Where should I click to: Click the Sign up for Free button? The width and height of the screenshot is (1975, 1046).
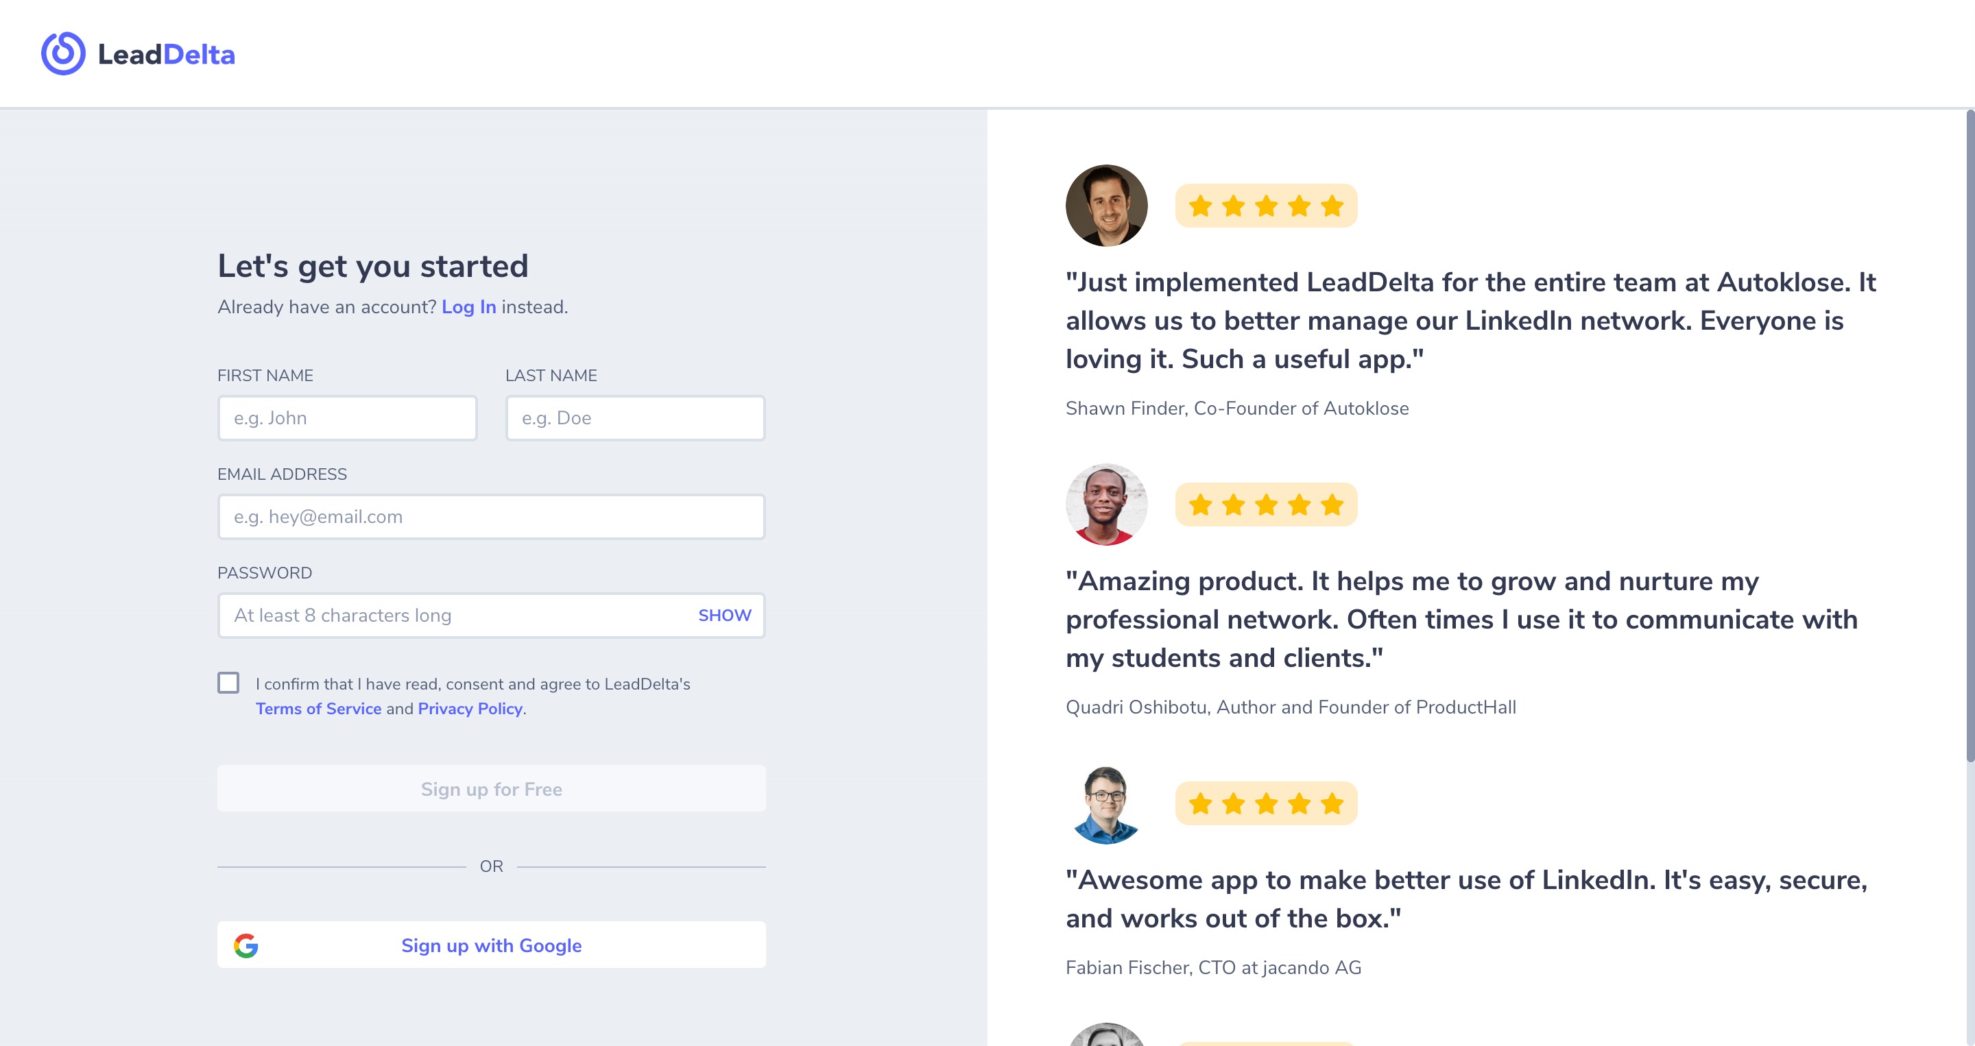pyautogui.click(x=492, y=788)
